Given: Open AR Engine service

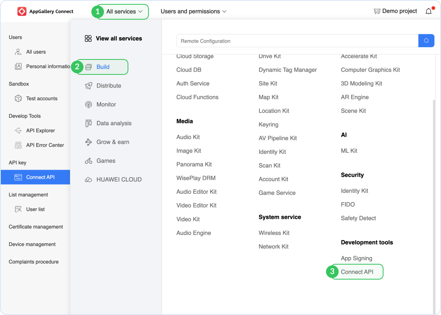Looking at the screenshot, I should [355, 97].
